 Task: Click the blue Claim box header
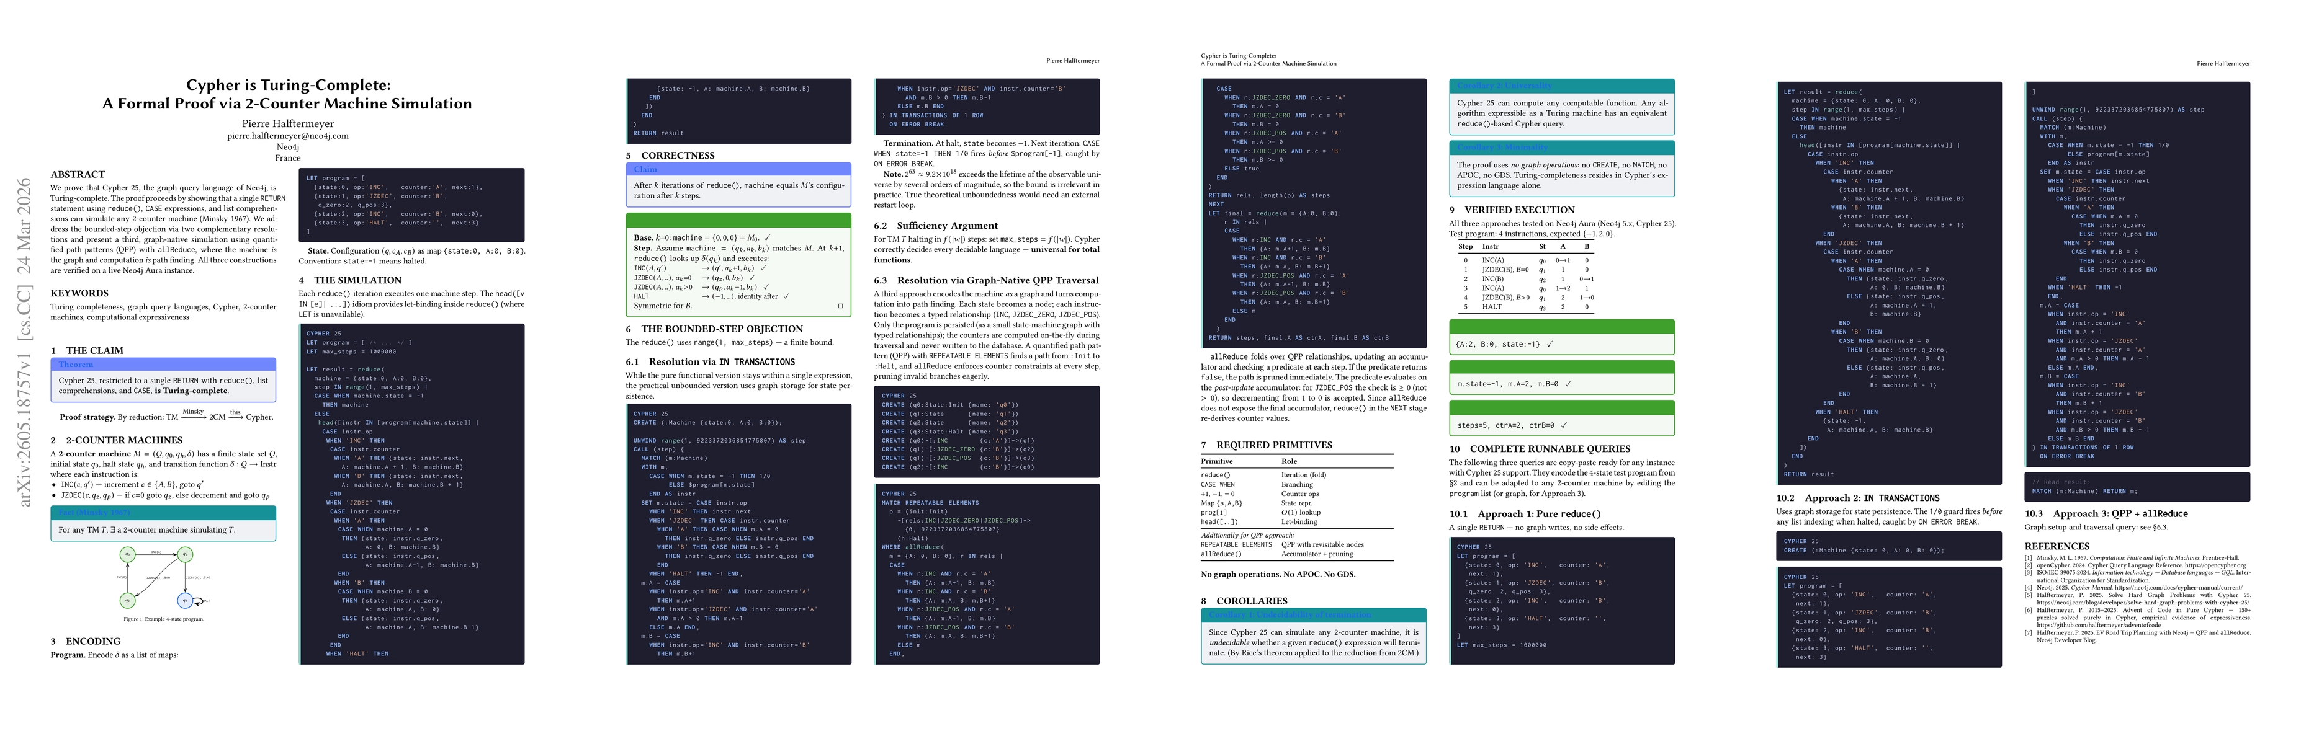click(738, 169)
